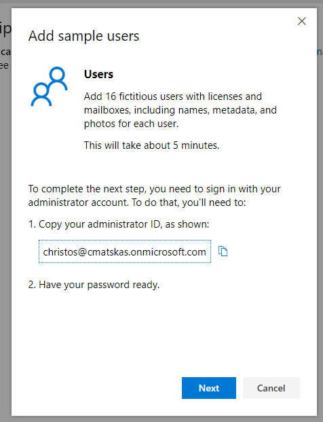323x422 pixels.
Task: Click the blue Users people icon
Action: (49, 86)
